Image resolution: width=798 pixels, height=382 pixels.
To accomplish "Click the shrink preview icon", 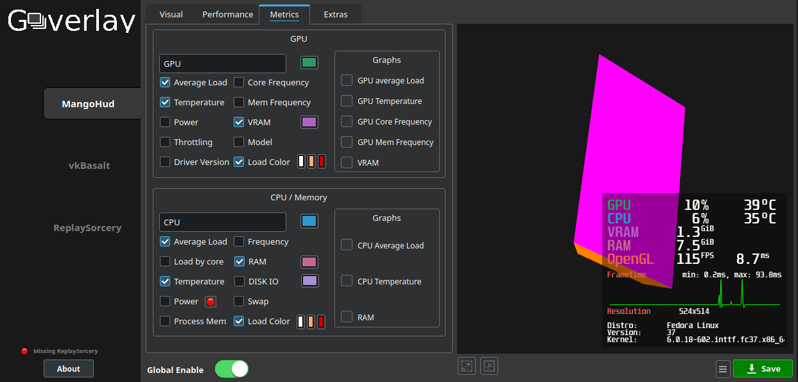I will point(489,366).
